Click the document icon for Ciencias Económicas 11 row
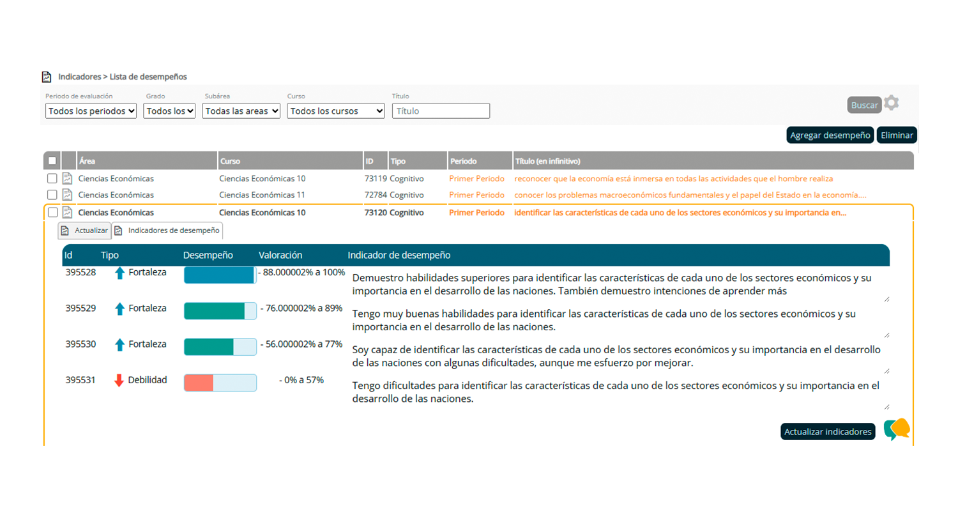Screen dimensions: 958x511 pos(66,195)
